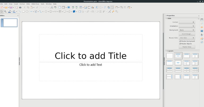Uncheck the Master Background checkbox
The height and width of the screenshot is (107, 204).
click(x=180, y=41)
